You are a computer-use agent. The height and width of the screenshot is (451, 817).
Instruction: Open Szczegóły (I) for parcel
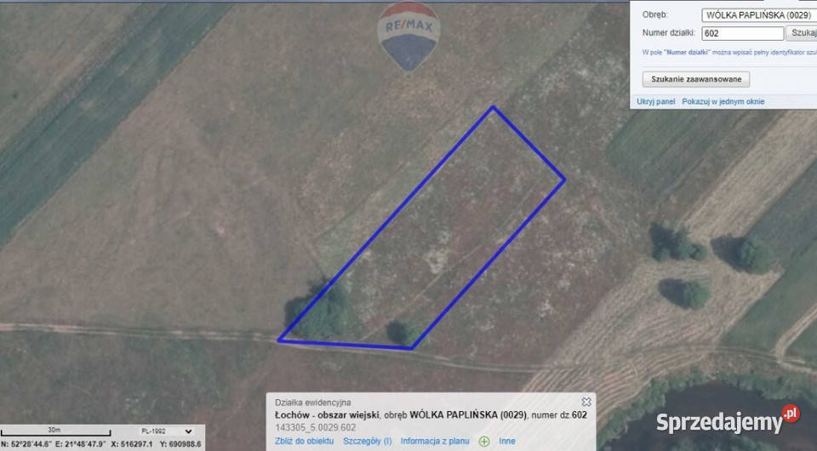[368, 441]
